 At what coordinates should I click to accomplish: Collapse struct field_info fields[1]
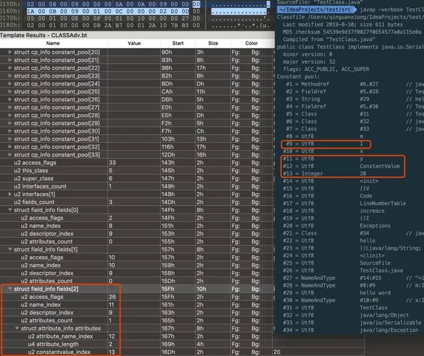point(10,249)
